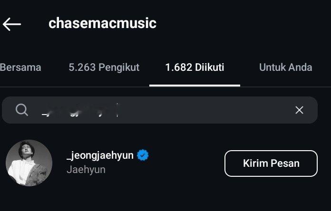Image resolution: width=331 pixels, height=211 pixels.
Task: Open the 5.263 Pengikut tab
Action: tap(104, 67)
